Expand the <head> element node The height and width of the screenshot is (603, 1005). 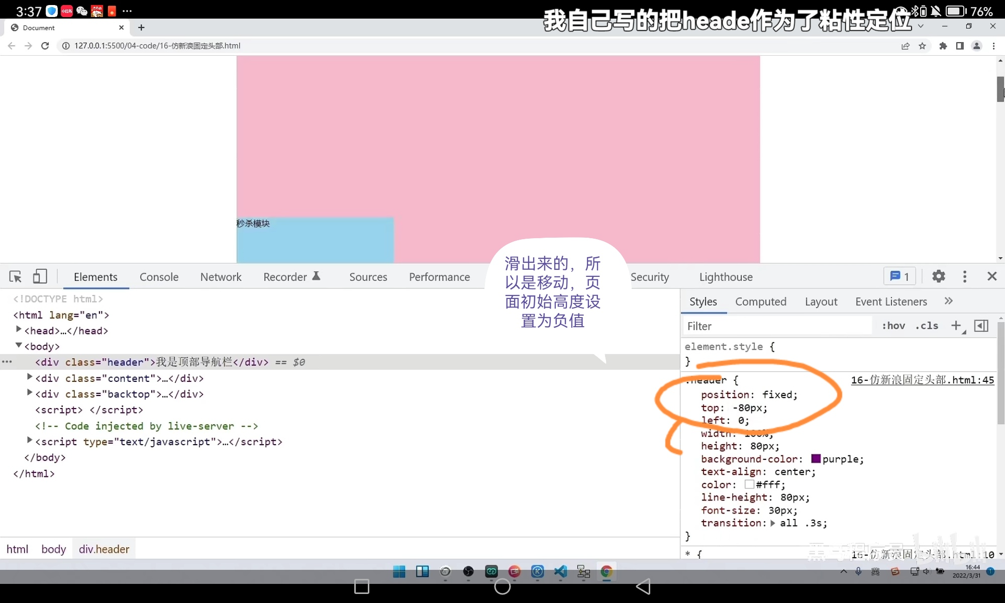(19, 330)
